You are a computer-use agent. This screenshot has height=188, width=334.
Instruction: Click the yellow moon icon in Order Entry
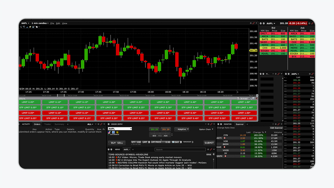coord(117,132)
